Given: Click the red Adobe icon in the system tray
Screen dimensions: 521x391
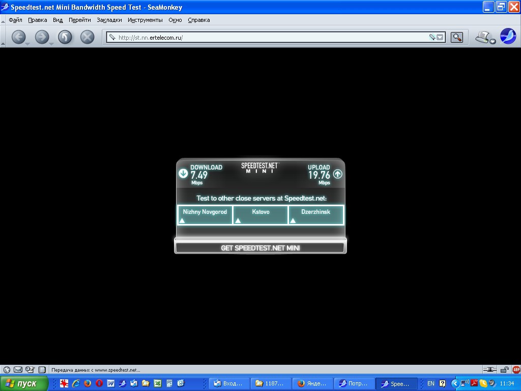Looking at the screenshot, I should pos(474,383).
